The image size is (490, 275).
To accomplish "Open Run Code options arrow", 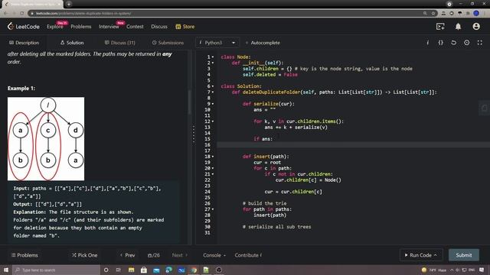I will click(x=436, y=255).
